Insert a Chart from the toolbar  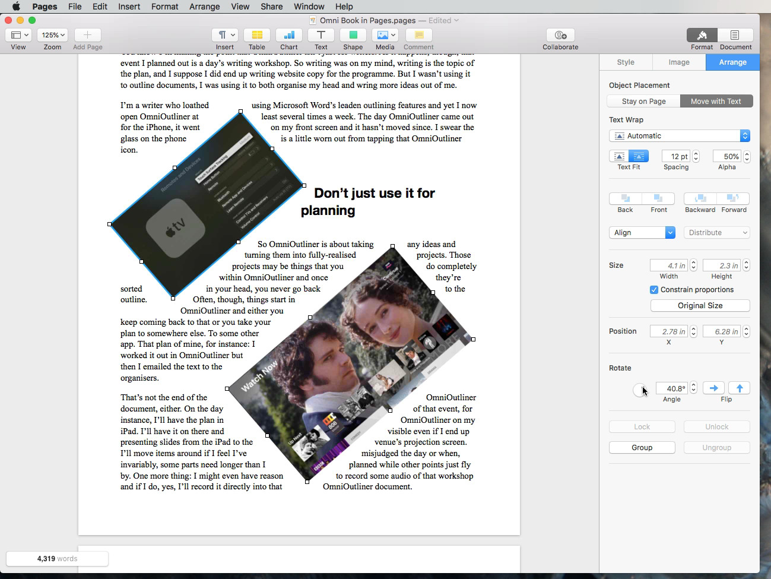289,35
